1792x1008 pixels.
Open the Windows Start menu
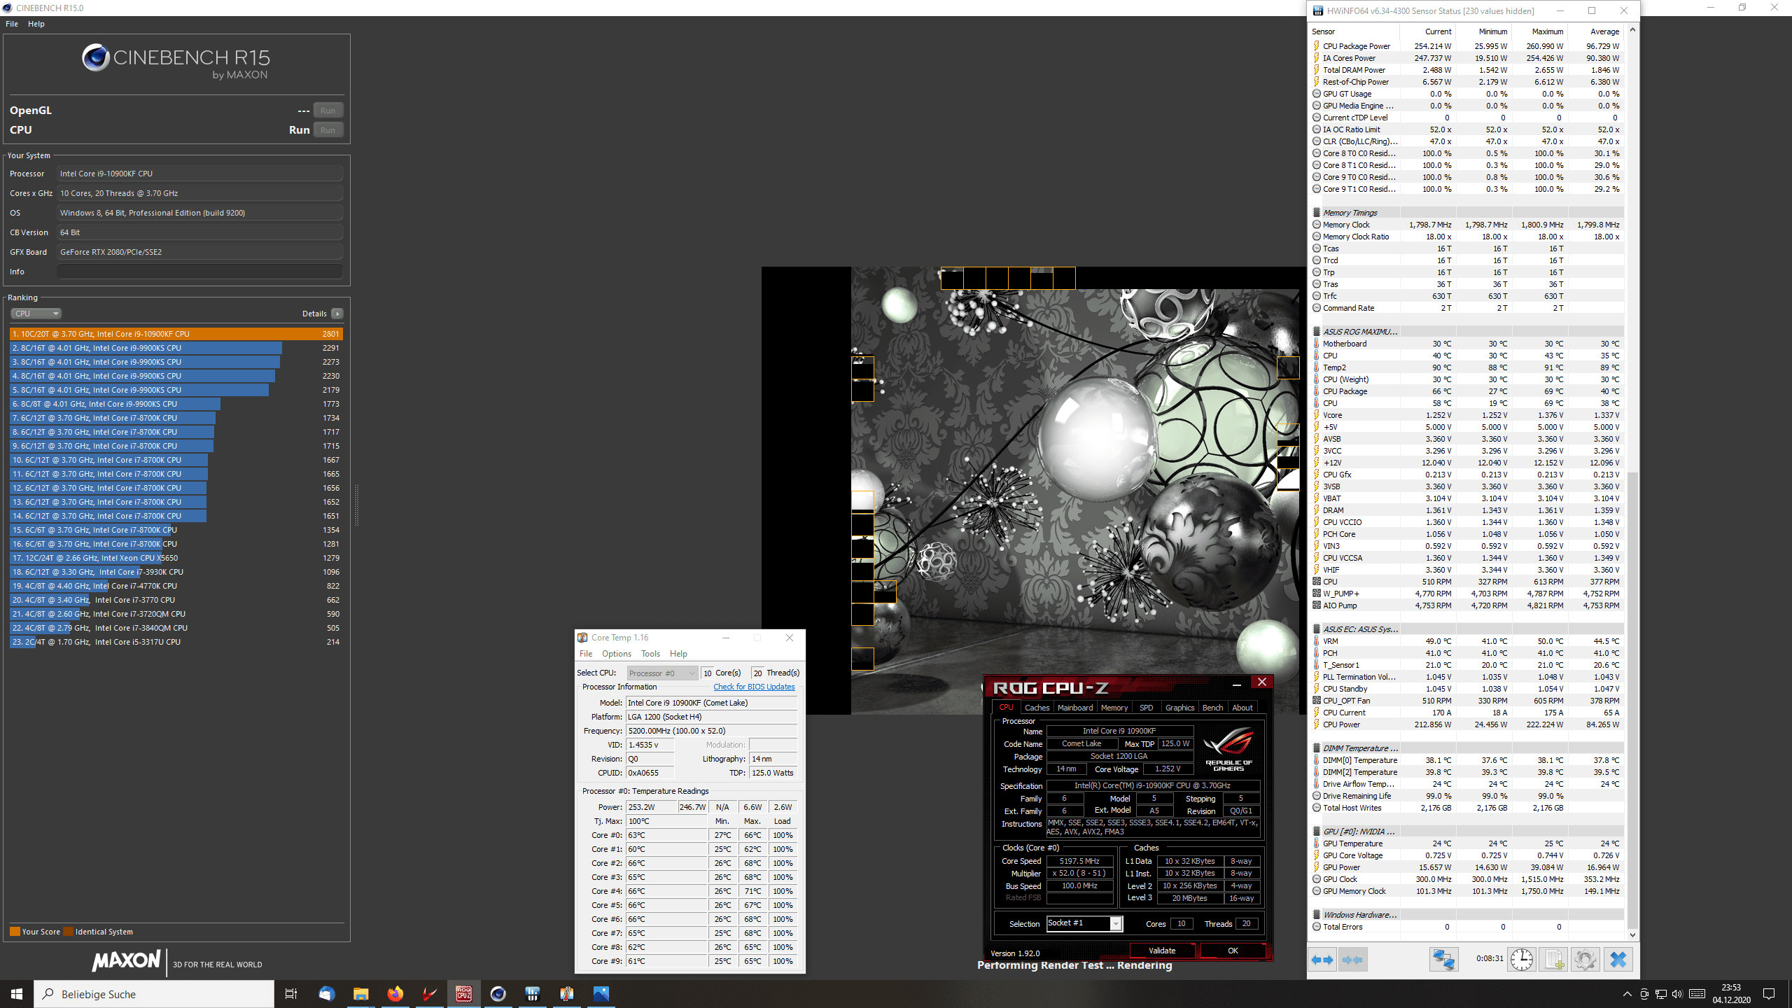(x=17, y=994)
